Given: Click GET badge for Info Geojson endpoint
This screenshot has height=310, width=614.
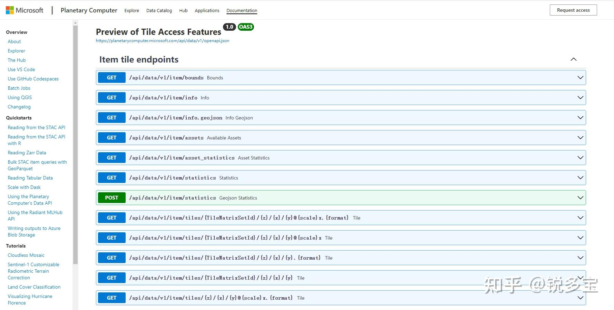Looking at the screenshot, I should click(x=111, y=118).
